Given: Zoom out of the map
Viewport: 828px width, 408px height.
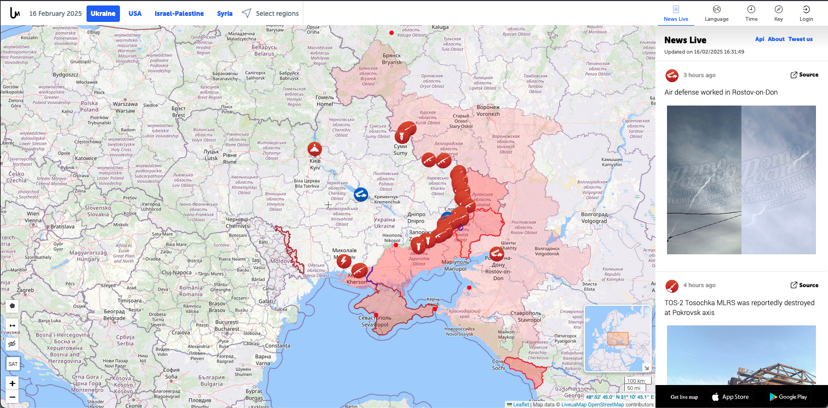Looking at the screenshot, I should [x=12, y=397].
